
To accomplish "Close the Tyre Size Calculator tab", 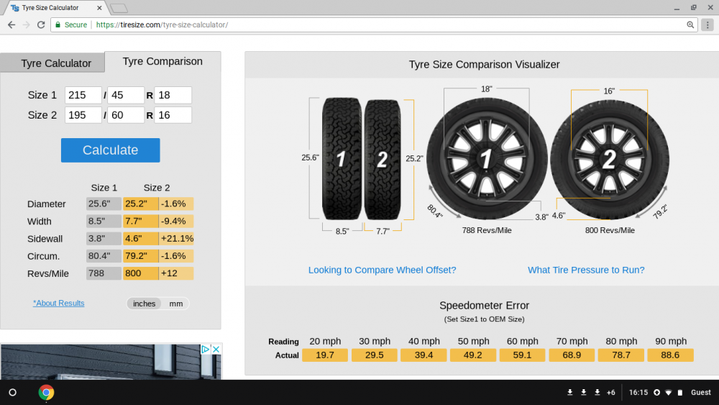I will click(99, 8).
